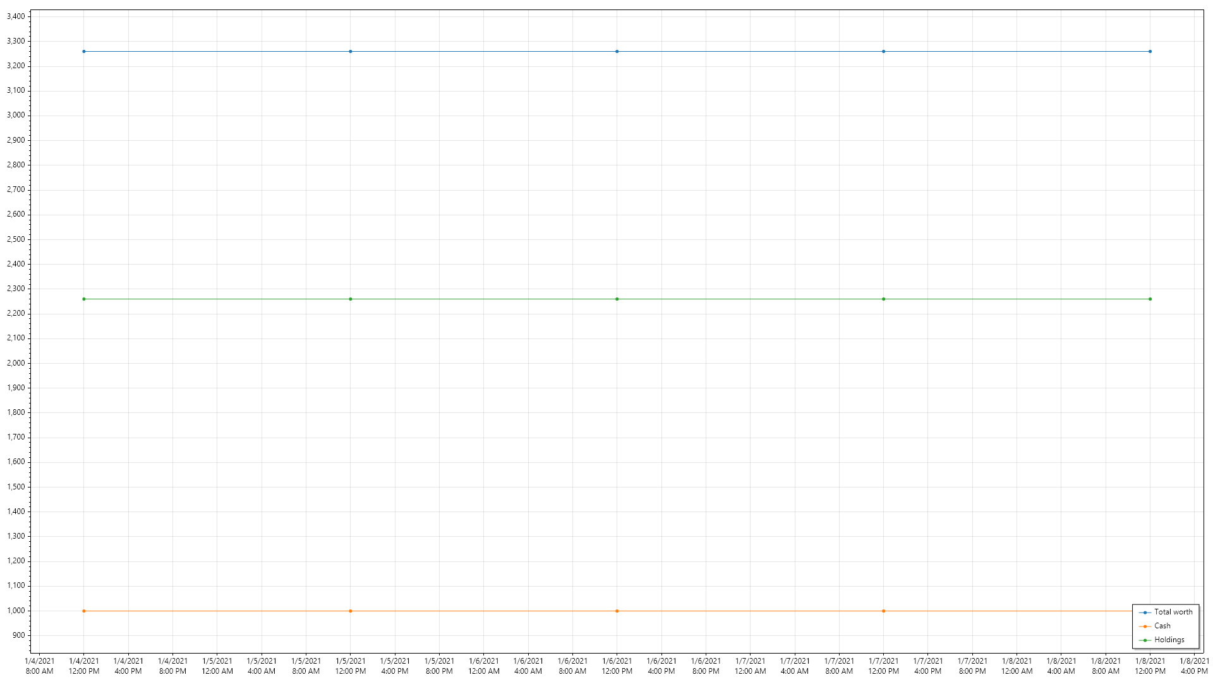Click Cash orange point at 1/4/2021 12:00 PM

pyautogui.click(x=84, y=611)
